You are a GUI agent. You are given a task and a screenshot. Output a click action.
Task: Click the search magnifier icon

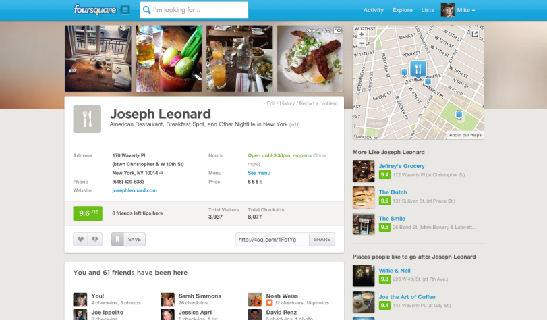pos(147,10)
